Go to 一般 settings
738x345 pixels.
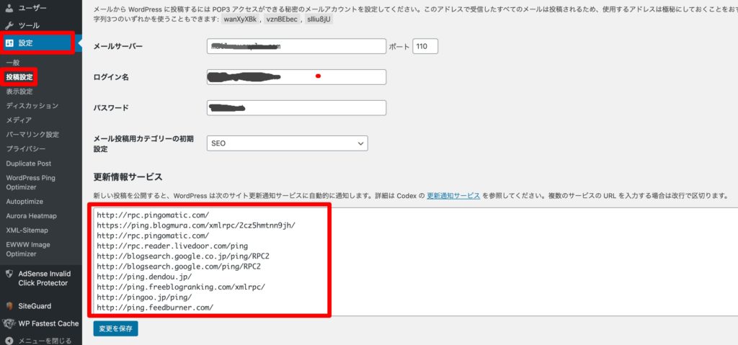click(x=13, y=63)
